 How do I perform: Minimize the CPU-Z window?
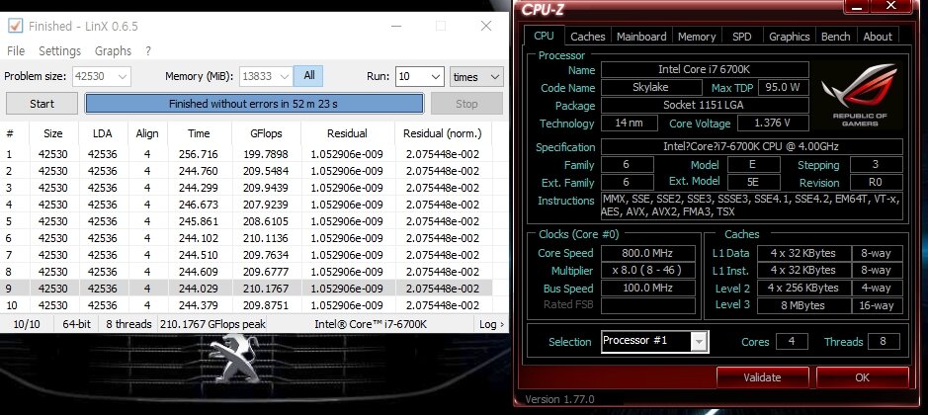(856, 5)
